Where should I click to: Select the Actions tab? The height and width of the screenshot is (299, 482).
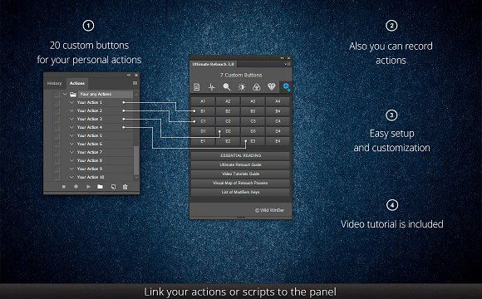click(77, 83)
